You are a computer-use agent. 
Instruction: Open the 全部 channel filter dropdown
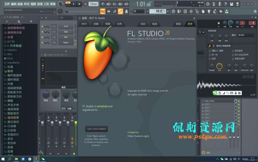coord(66,18)
